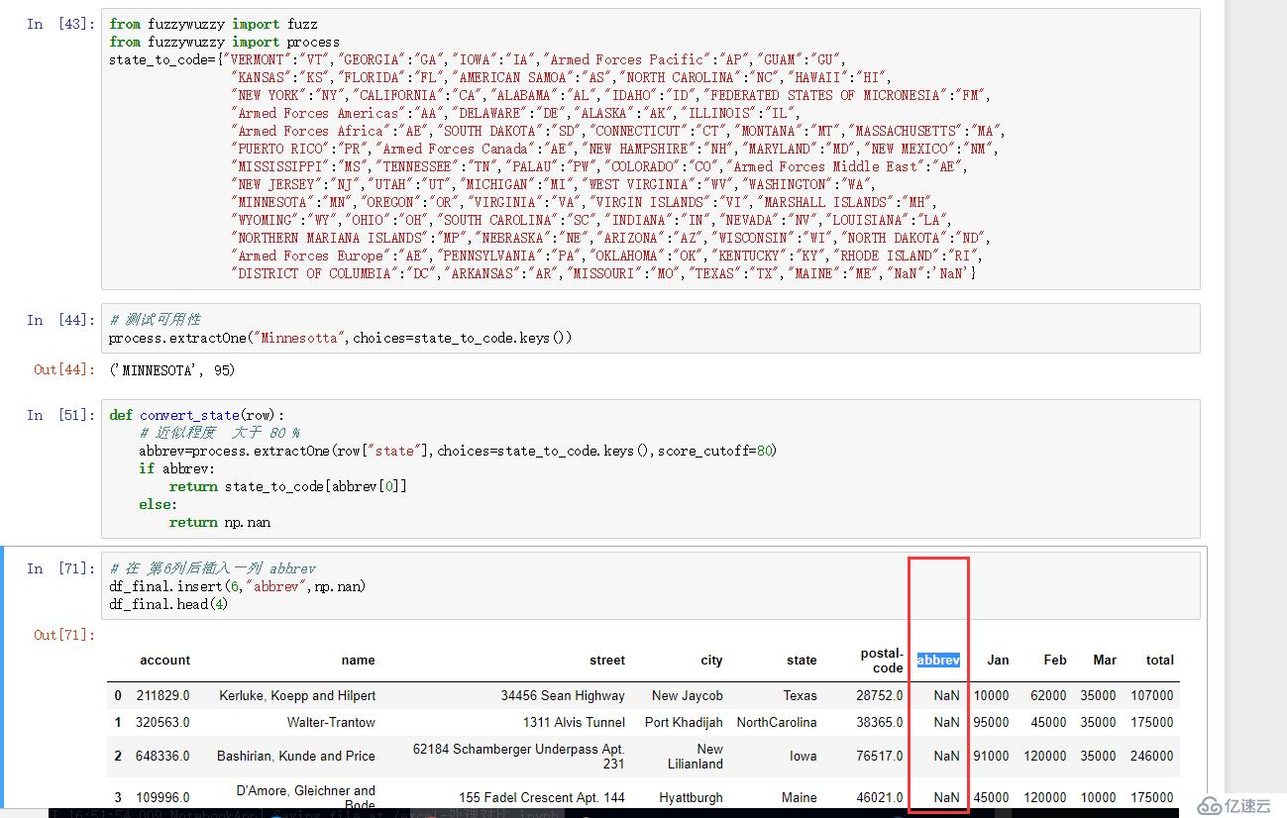Click the street 155 Fadel Crescent Apt. 144
This screenshot has height=818, width=1287.
(542, 797)
